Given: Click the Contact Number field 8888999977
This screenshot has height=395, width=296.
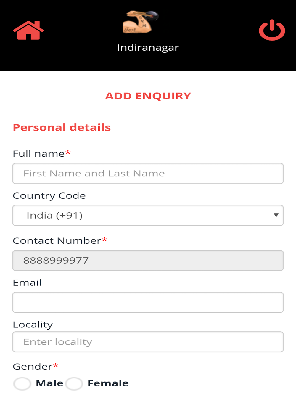Looking at the screenshot, I should [x=148, y=261].
